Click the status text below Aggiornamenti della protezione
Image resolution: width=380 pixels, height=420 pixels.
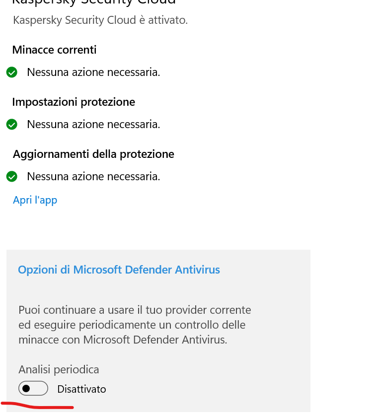93,176
